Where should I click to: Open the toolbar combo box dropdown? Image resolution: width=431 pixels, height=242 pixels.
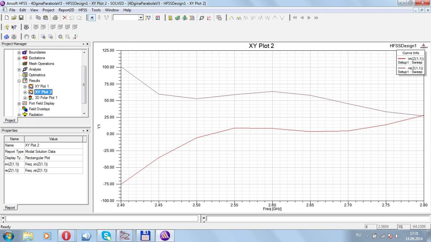tap(141, 18)
